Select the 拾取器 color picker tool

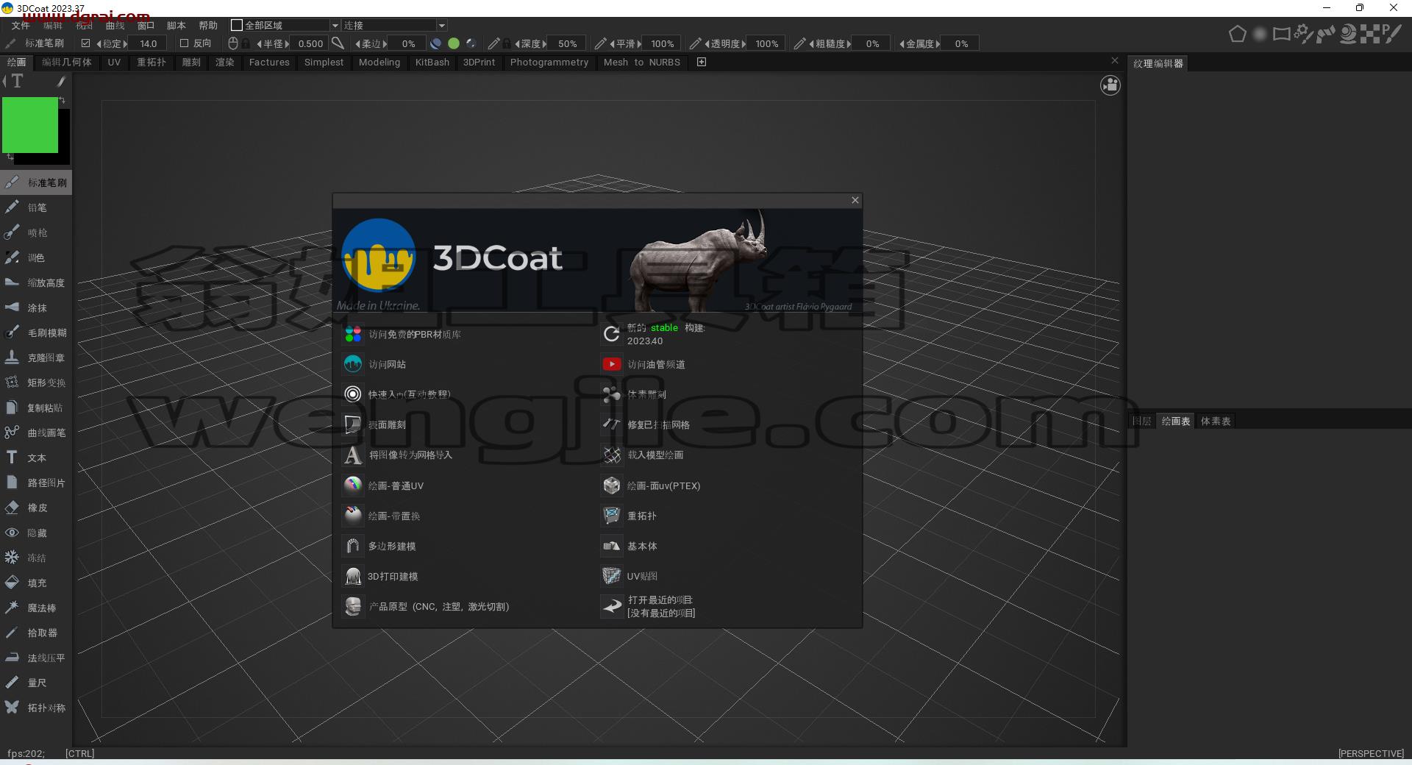[x=36, y=633]
